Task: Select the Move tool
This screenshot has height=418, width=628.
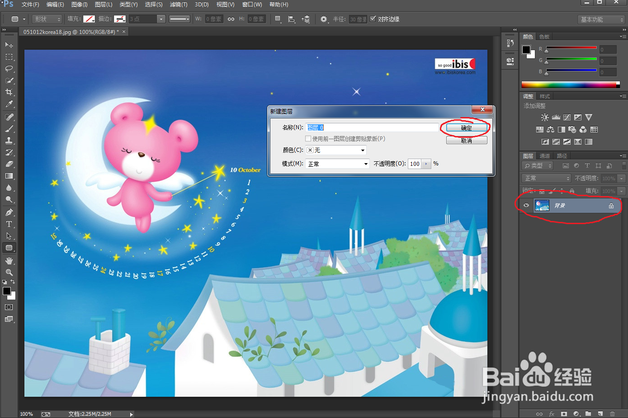Action: [x=9, y=45]
